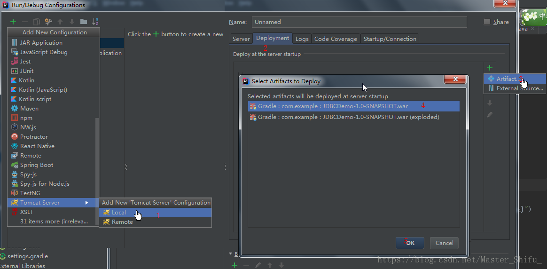
Task: Select JDBCDemo-1.0-SNAPSHOT.war artifact row
Action: (x=354, y=106)
